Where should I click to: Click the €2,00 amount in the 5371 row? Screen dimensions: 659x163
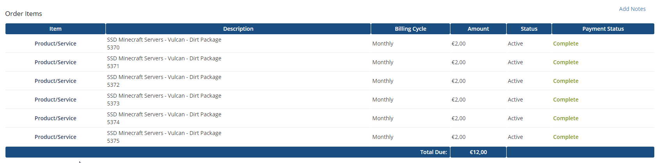[459, 62]
